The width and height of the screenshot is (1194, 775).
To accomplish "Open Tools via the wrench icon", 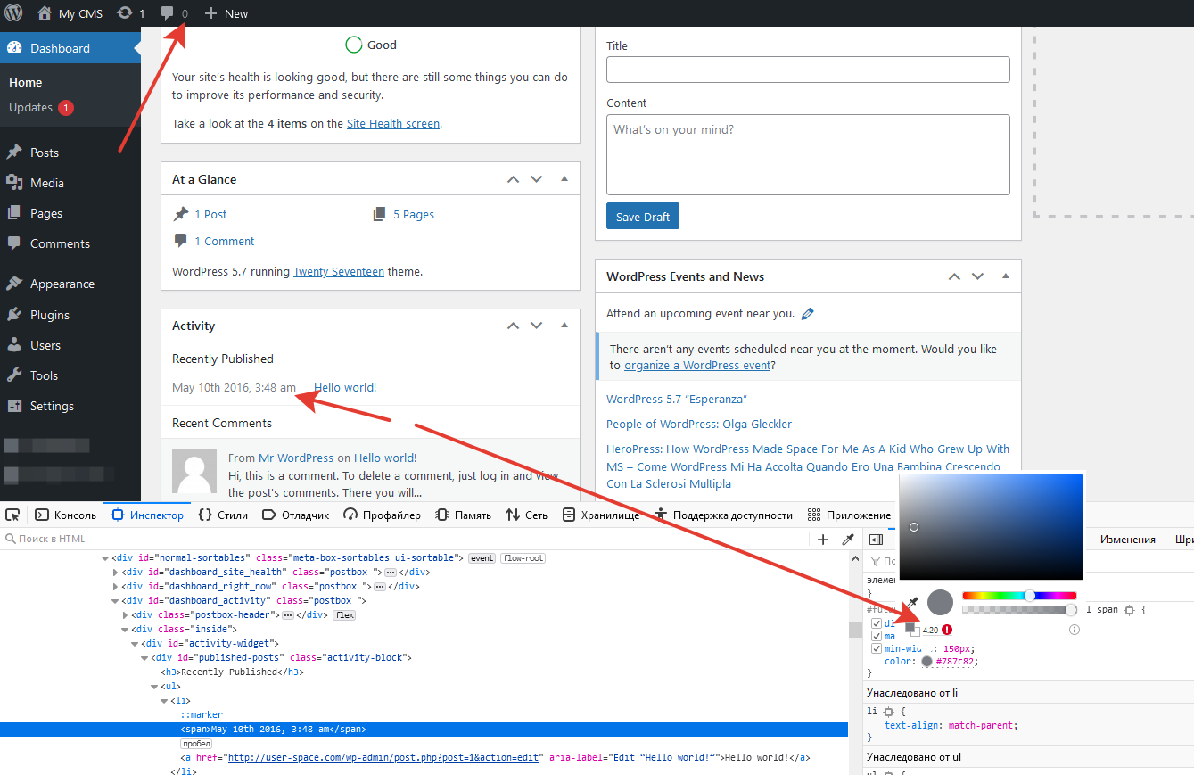I will [x=14, y=375].
